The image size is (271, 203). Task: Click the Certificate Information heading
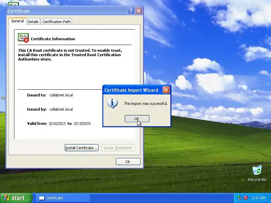click(x=53, y=39)
